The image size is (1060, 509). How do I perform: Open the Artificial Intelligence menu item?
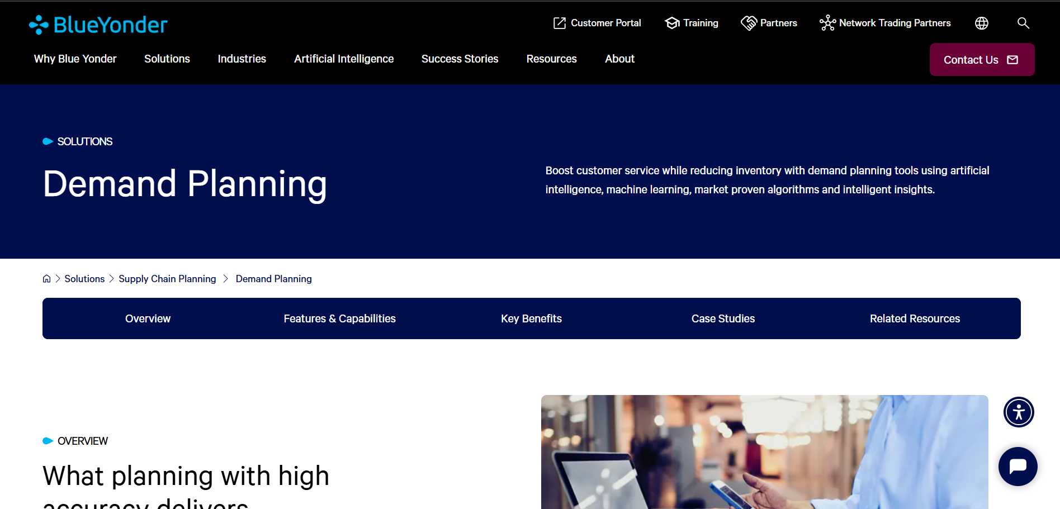(344, 59)
